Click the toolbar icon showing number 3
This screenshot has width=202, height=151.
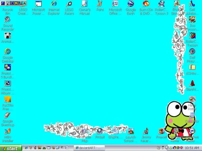12,3
